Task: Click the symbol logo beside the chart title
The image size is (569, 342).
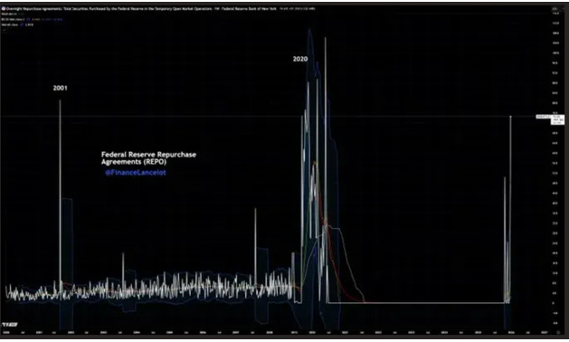Action: [x=4, y=8]
